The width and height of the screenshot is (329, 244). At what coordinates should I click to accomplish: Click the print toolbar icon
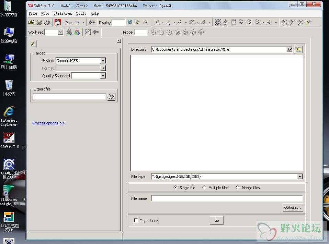(x=47, y=22)
